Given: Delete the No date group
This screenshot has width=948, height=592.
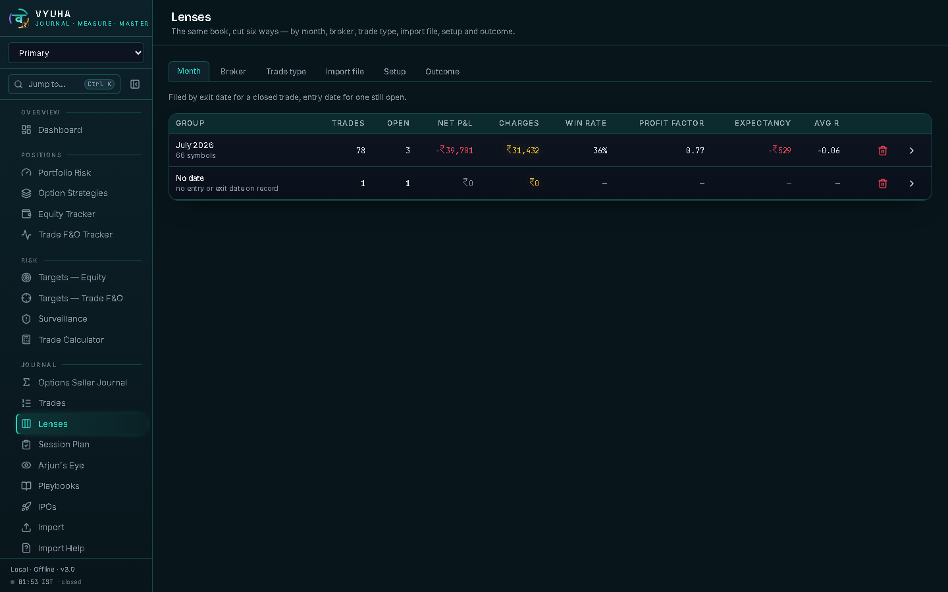Looking at the screenshot, I should [883, 184].
